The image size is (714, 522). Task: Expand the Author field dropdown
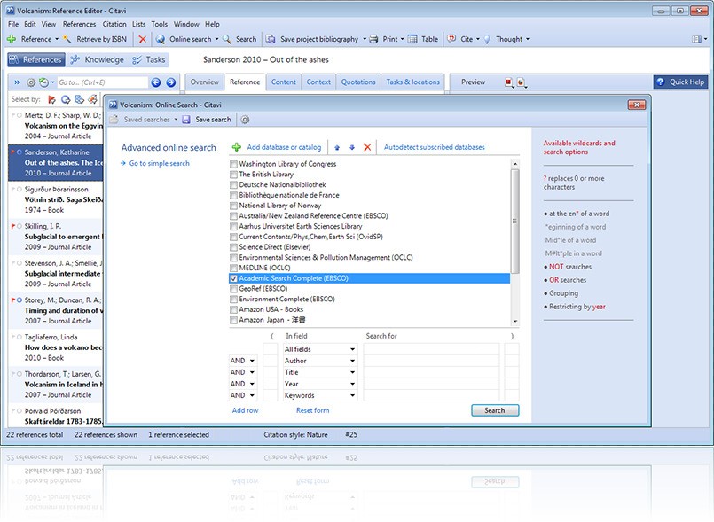tap(352, 362)
